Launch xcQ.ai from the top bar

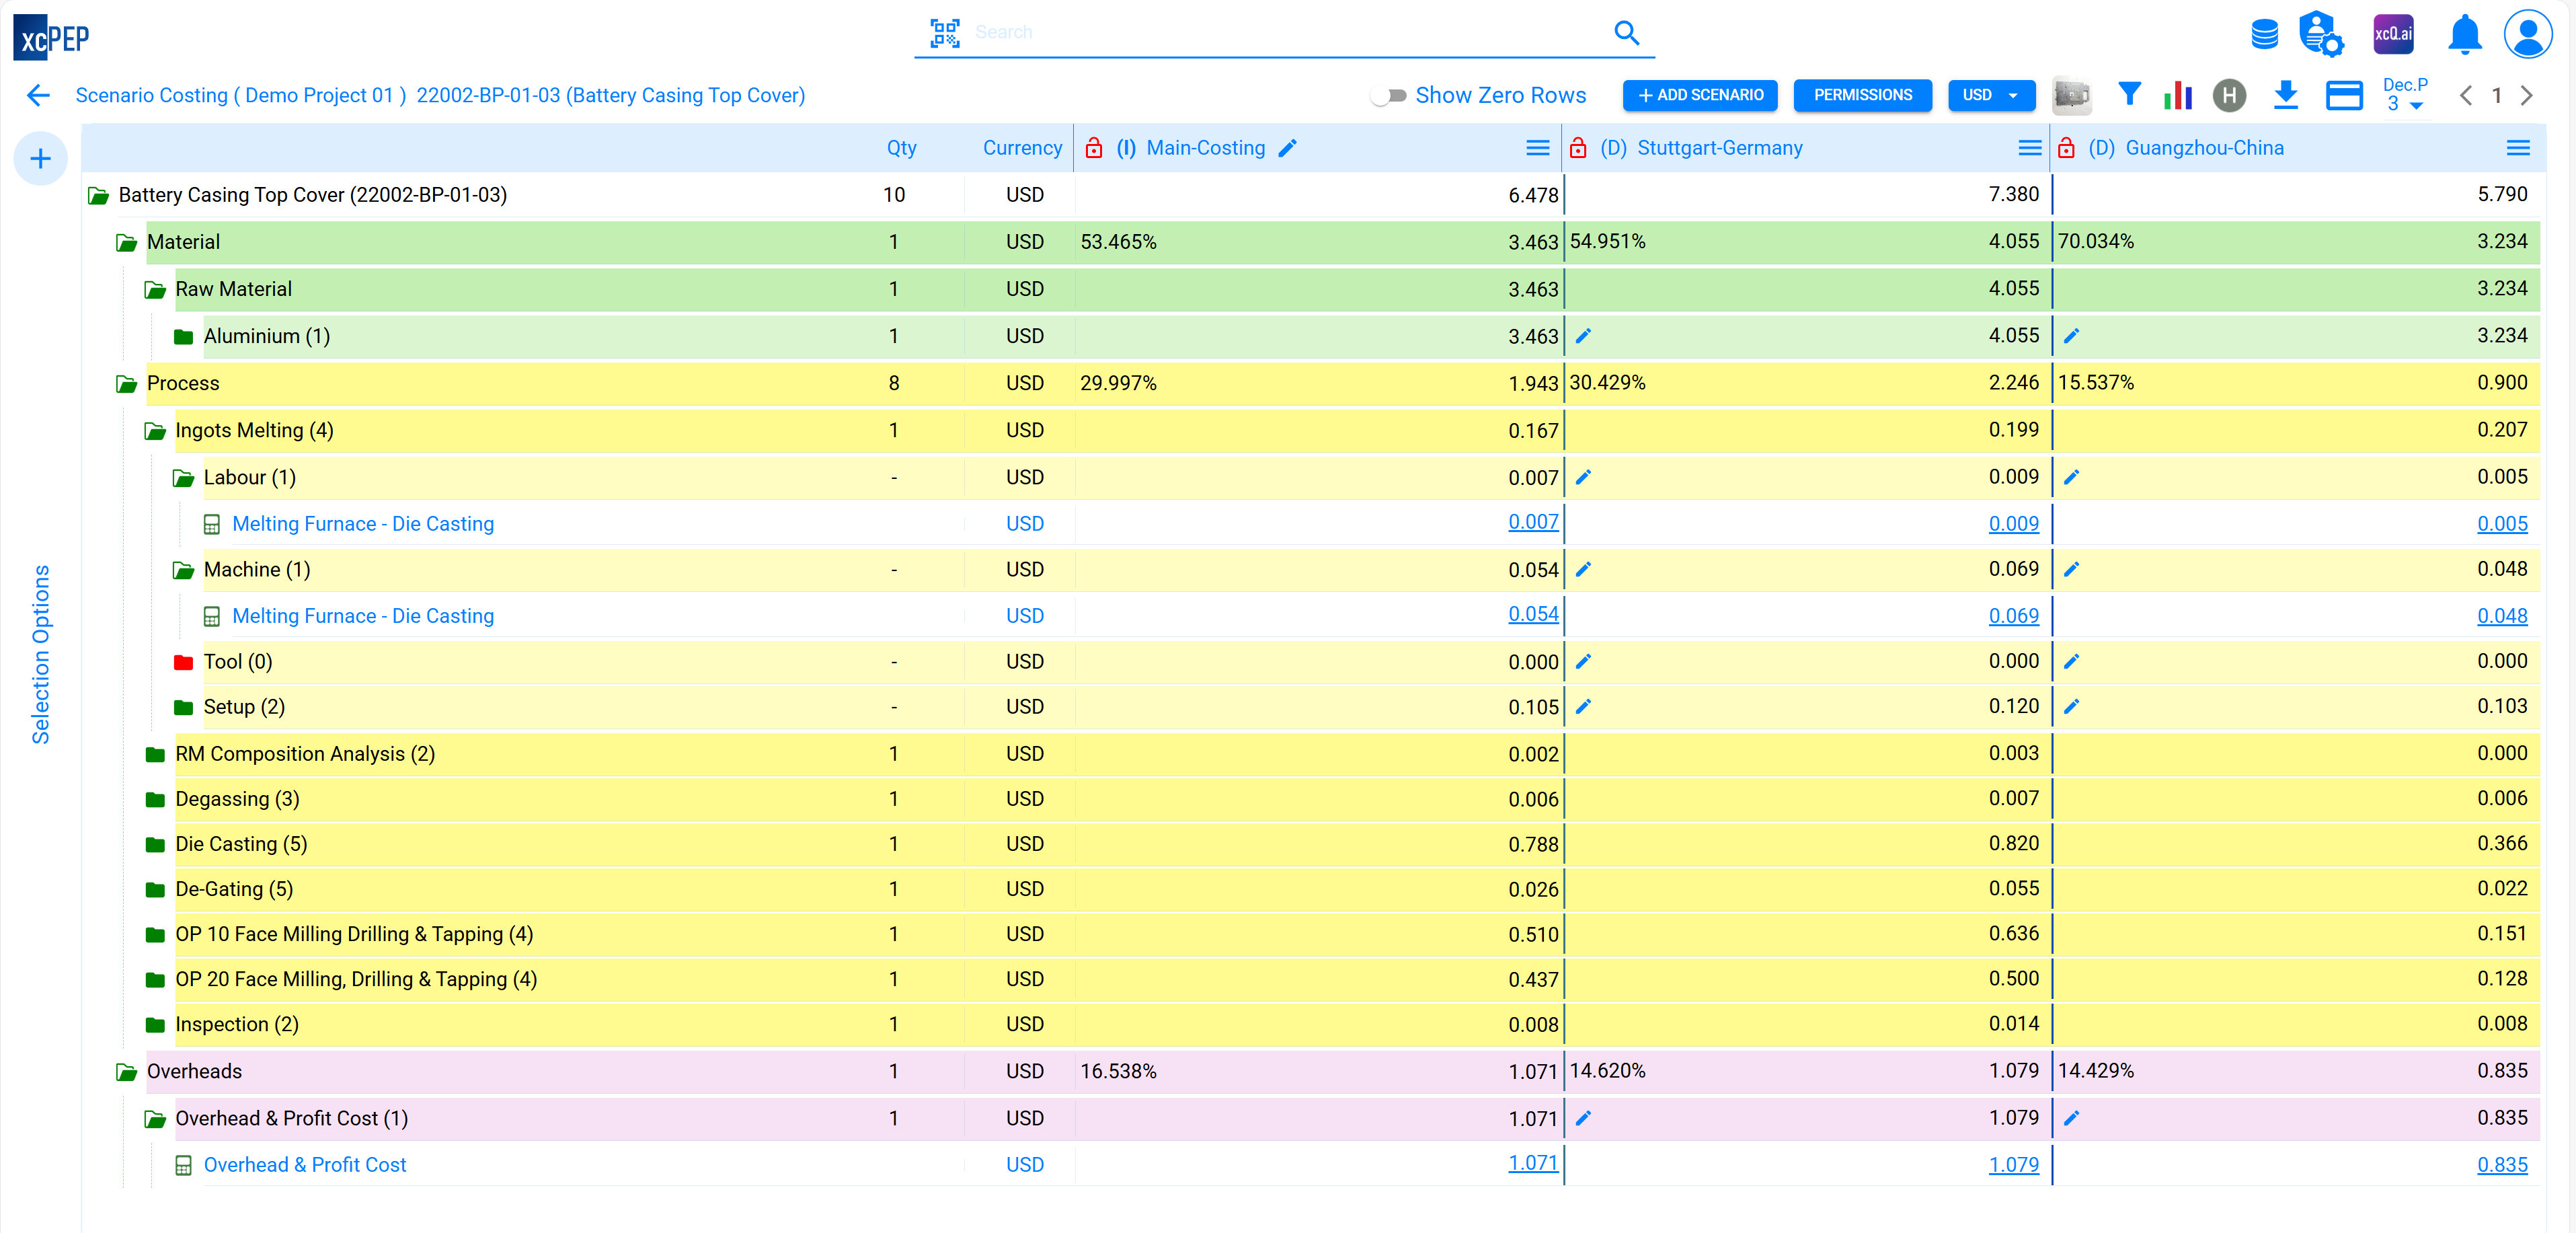pos(2394,33)
